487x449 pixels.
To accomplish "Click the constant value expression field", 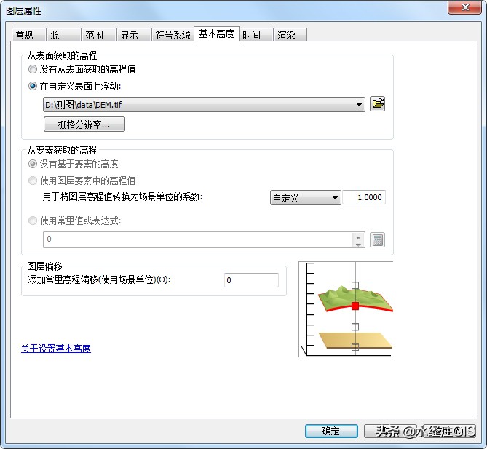I will pyautogui.click(x=198, y=239).
